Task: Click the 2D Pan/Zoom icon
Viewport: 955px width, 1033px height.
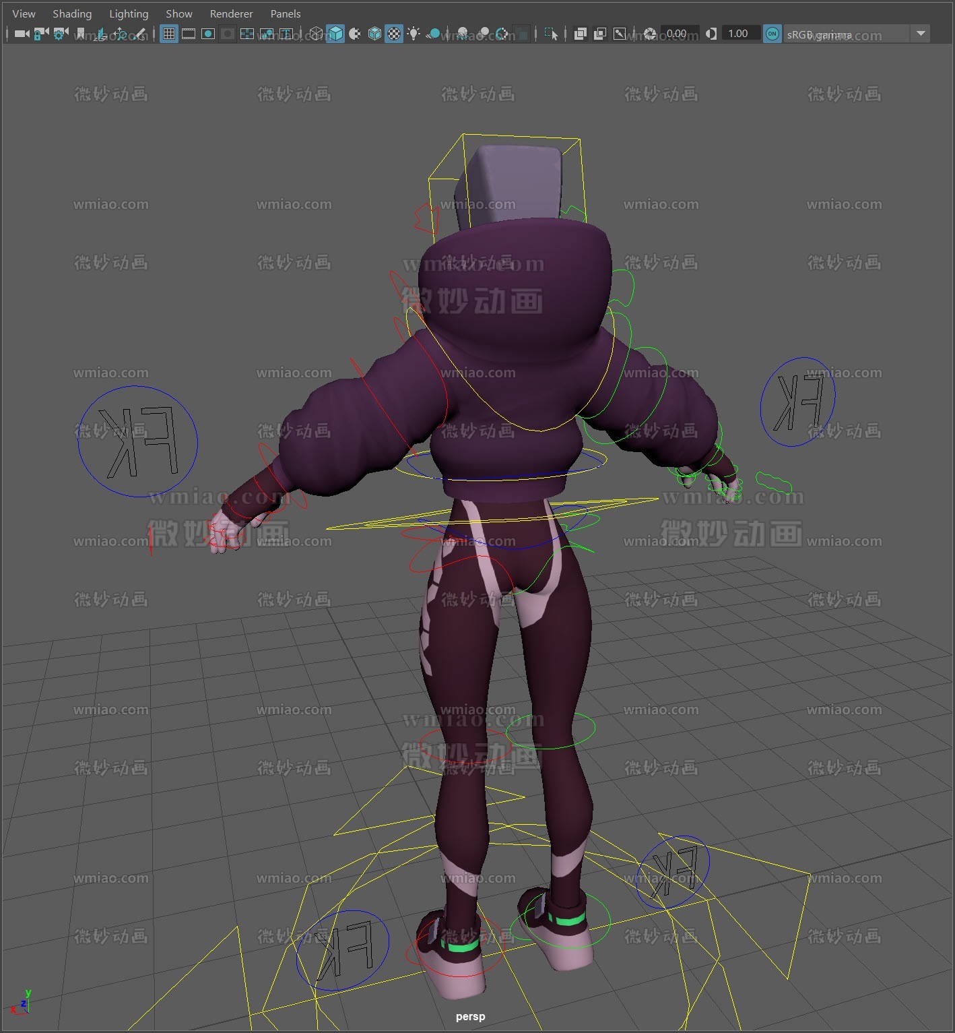Action: pyautogui.click(x=120, y=34)
